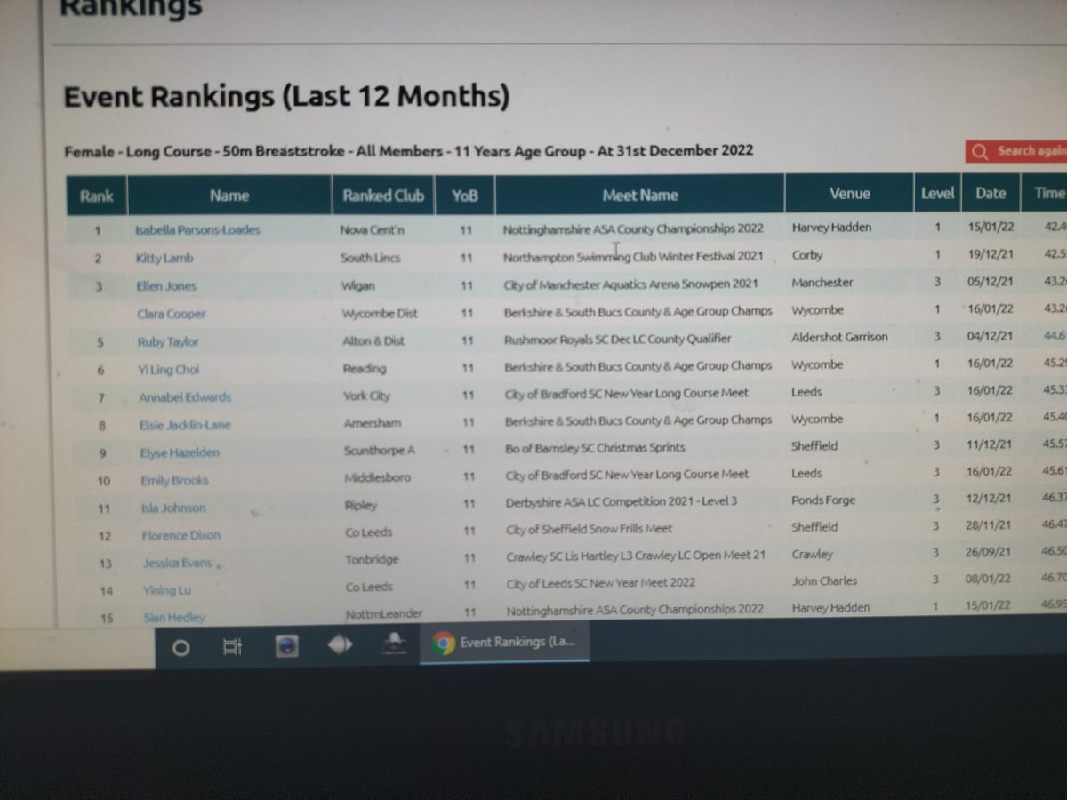Image resolution: width=1067 pixels, height=800 pixels.
Task: Select venue cell 'Corby'
Action: pos(807,255)
